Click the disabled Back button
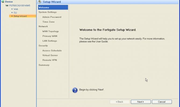The image size is (180, 107). point(120,102)
